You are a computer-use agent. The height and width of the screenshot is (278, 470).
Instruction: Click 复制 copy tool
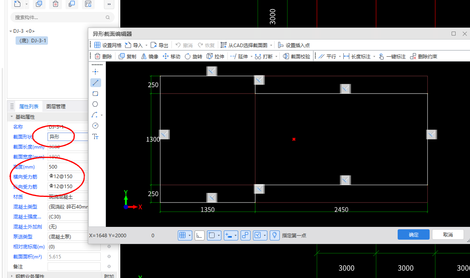(x=127, y=56)
